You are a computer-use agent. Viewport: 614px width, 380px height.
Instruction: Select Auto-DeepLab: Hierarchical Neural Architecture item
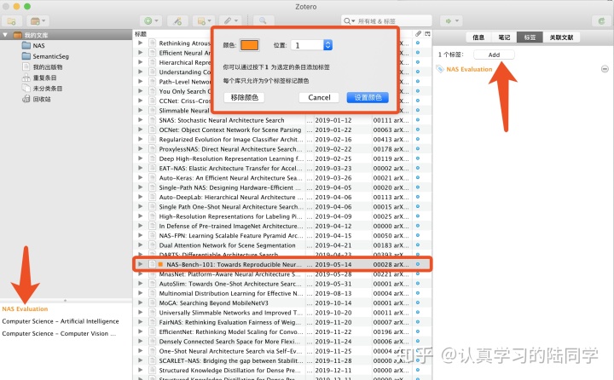pyautogui.click(x=230, y=197)
